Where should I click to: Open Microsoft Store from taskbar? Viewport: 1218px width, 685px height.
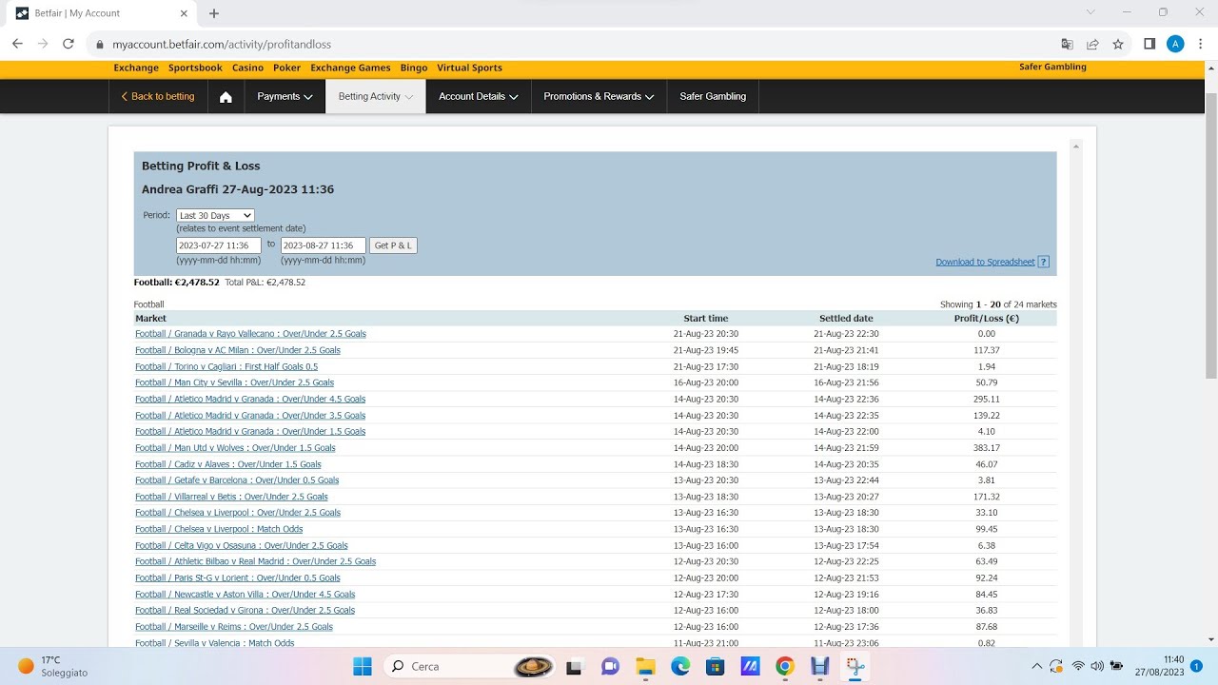pos(715,667)
